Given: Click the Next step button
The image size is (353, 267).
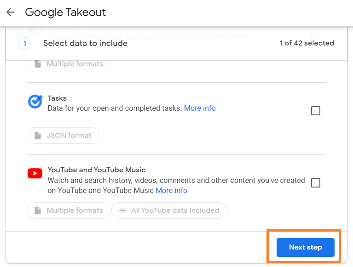Looking at the screenshot, I should point(306,247).
